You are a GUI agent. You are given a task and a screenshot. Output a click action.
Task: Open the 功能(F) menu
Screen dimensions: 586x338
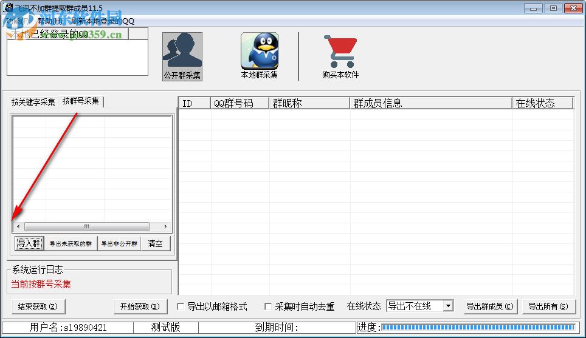point(18,21)
